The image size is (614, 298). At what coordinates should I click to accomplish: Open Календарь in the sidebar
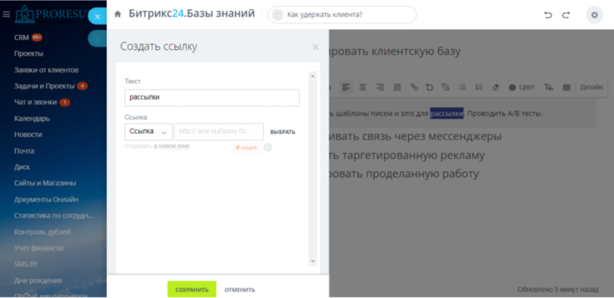[x=32, y=118]
